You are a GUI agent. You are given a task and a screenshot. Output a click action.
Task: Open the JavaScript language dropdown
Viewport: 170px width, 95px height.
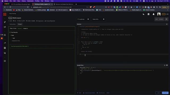pyautogui.click(x=83, y=19)
